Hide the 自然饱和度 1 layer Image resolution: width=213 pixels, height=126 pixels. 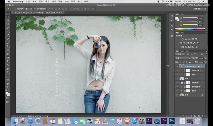click(x=177, y=70)
